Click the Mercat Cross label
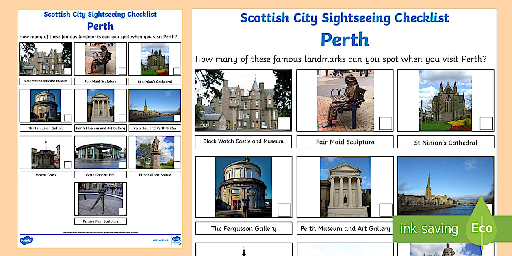 pos(45,174)
